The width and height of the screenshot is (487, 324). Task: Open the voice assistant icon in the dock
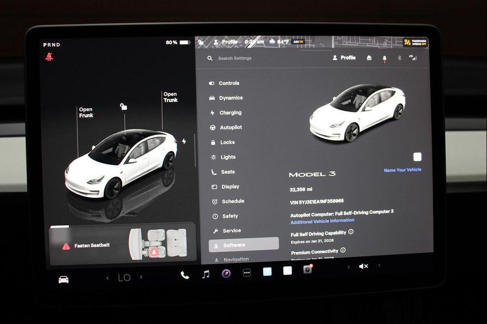[x=225, y=274]
